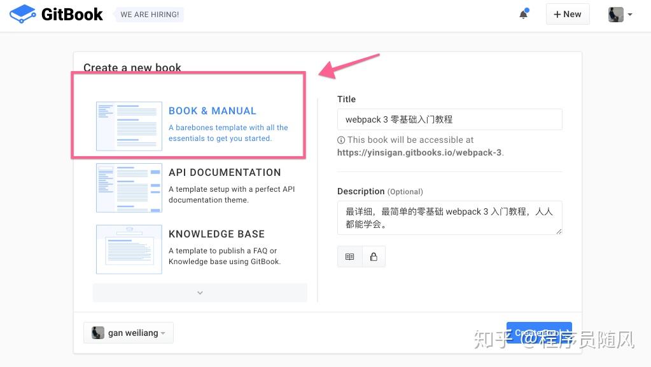Viewport: 651px width, 367px height.
Task: Click the + New button
Action: [x=568, y=14]
